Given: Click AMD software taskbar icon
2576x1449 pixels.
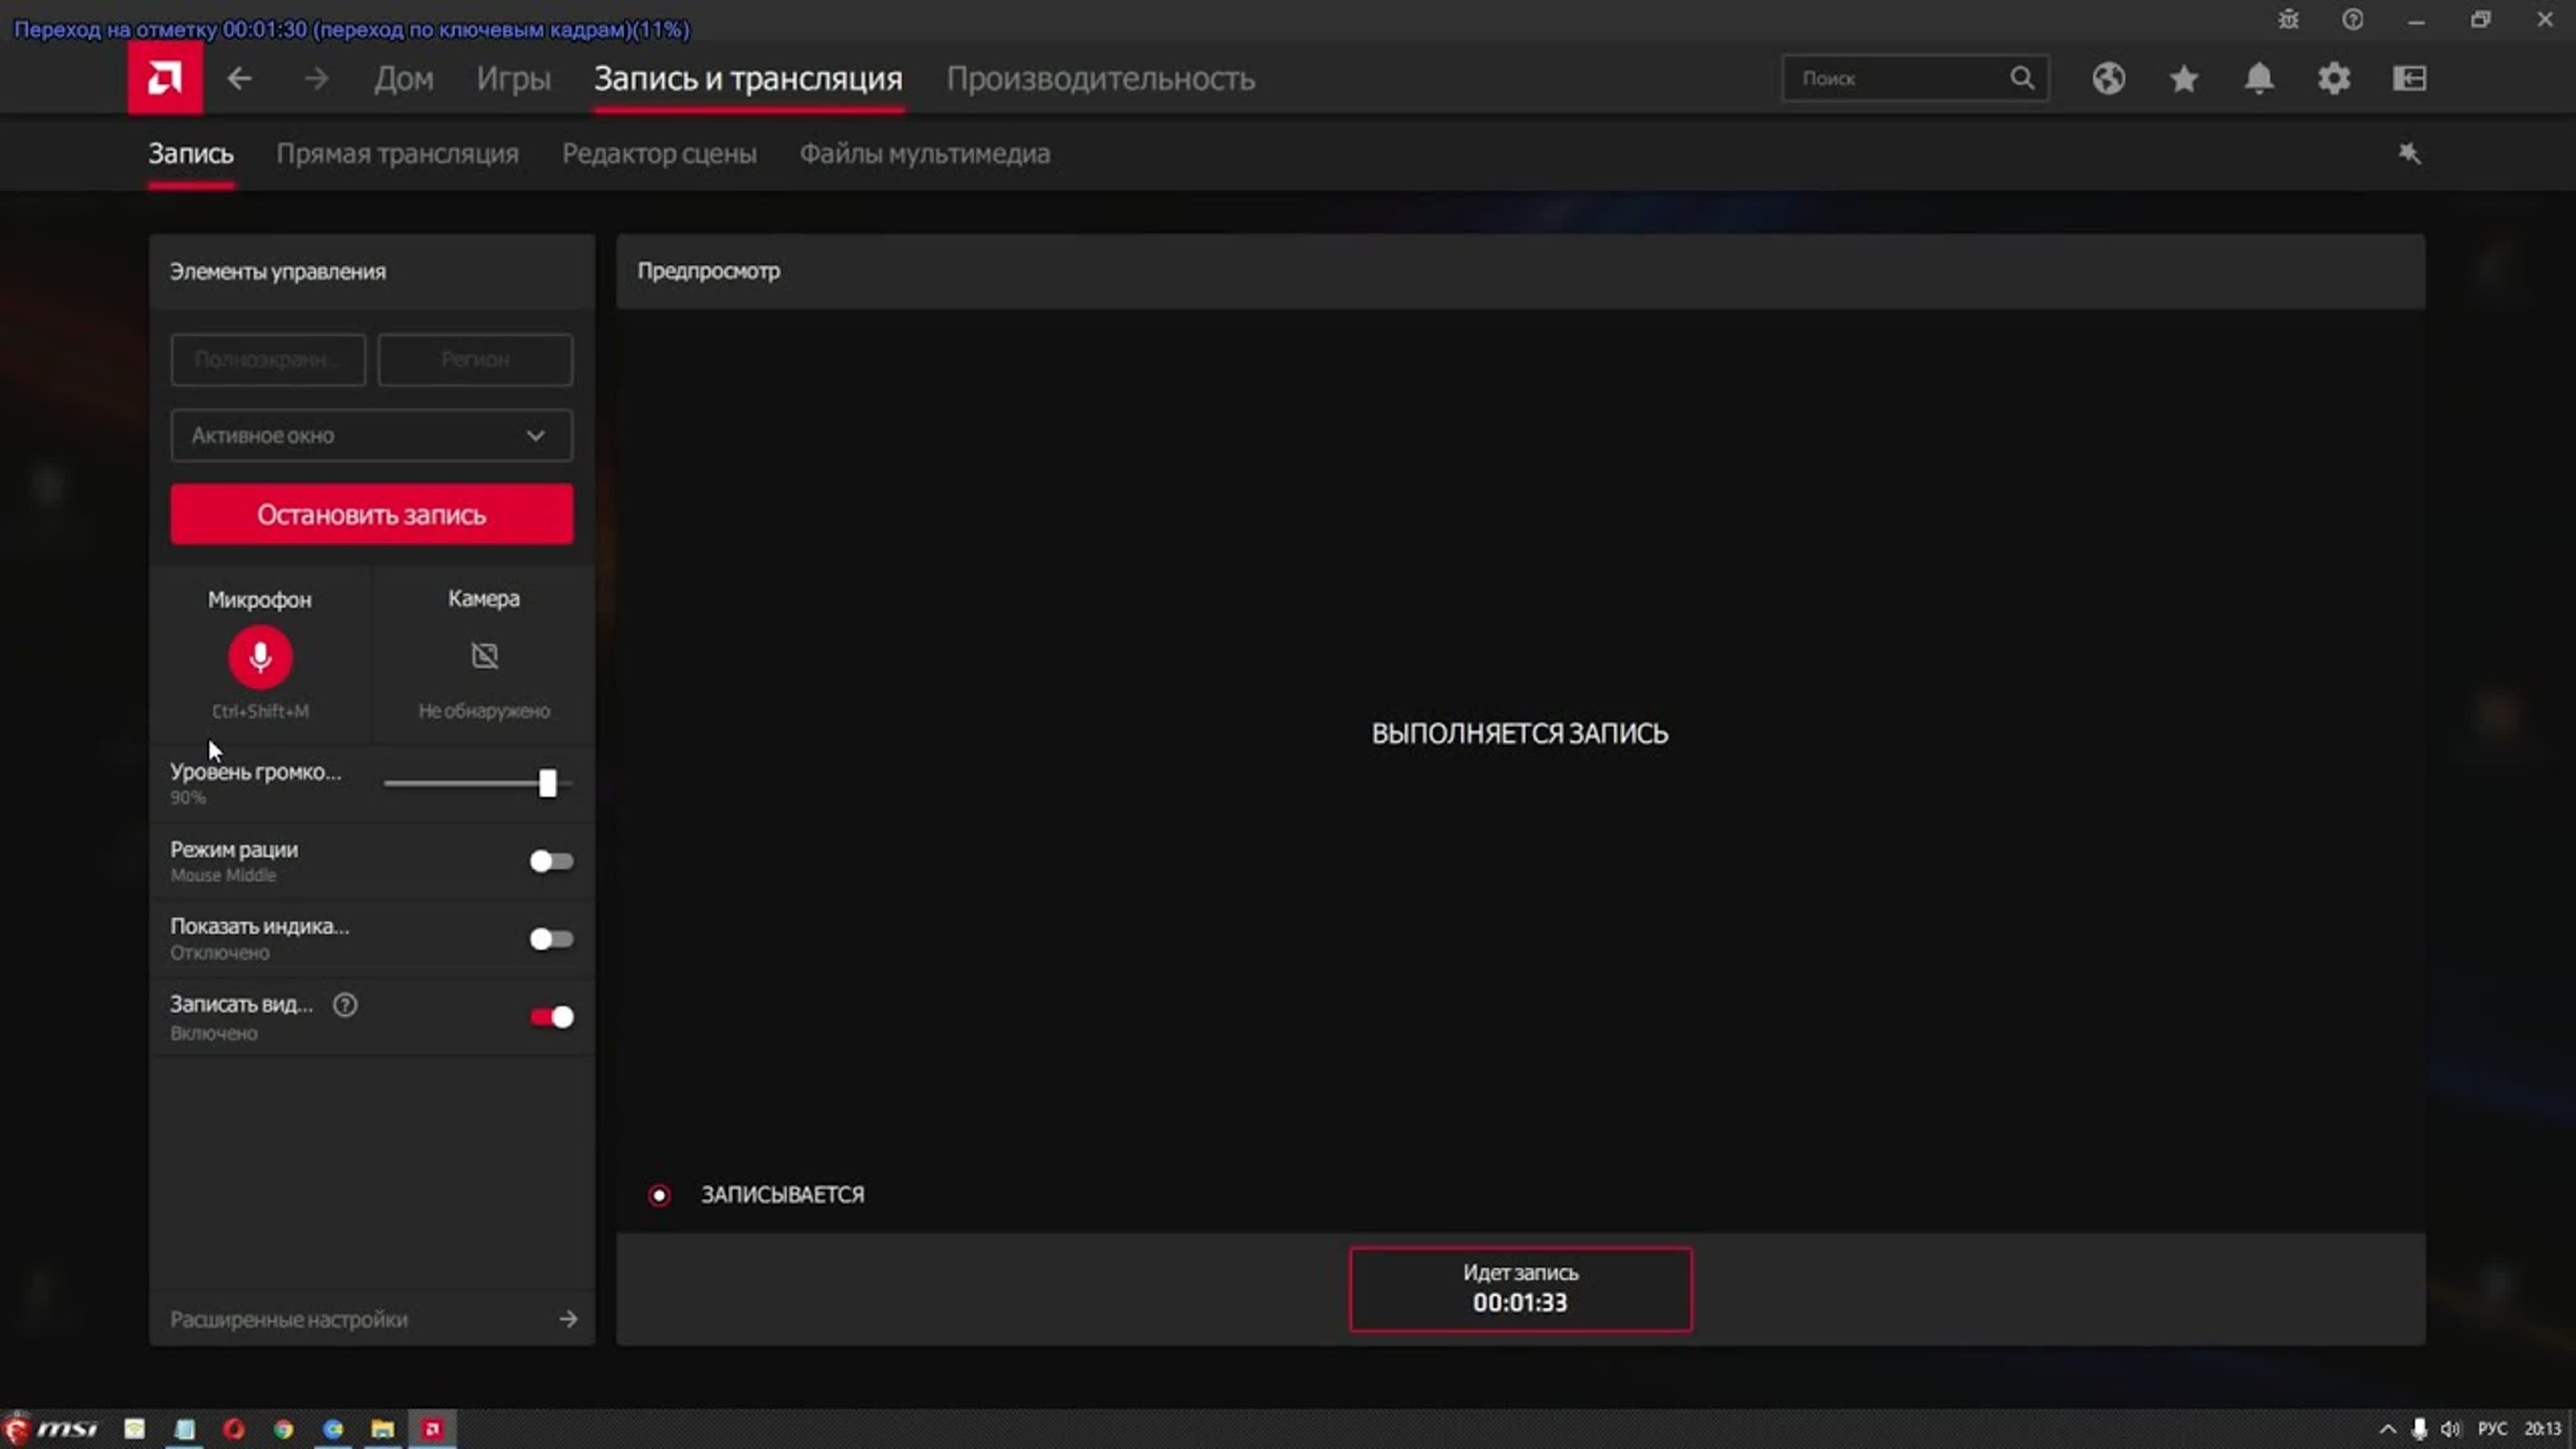Looking at the screenshot, I should 432,1429.
